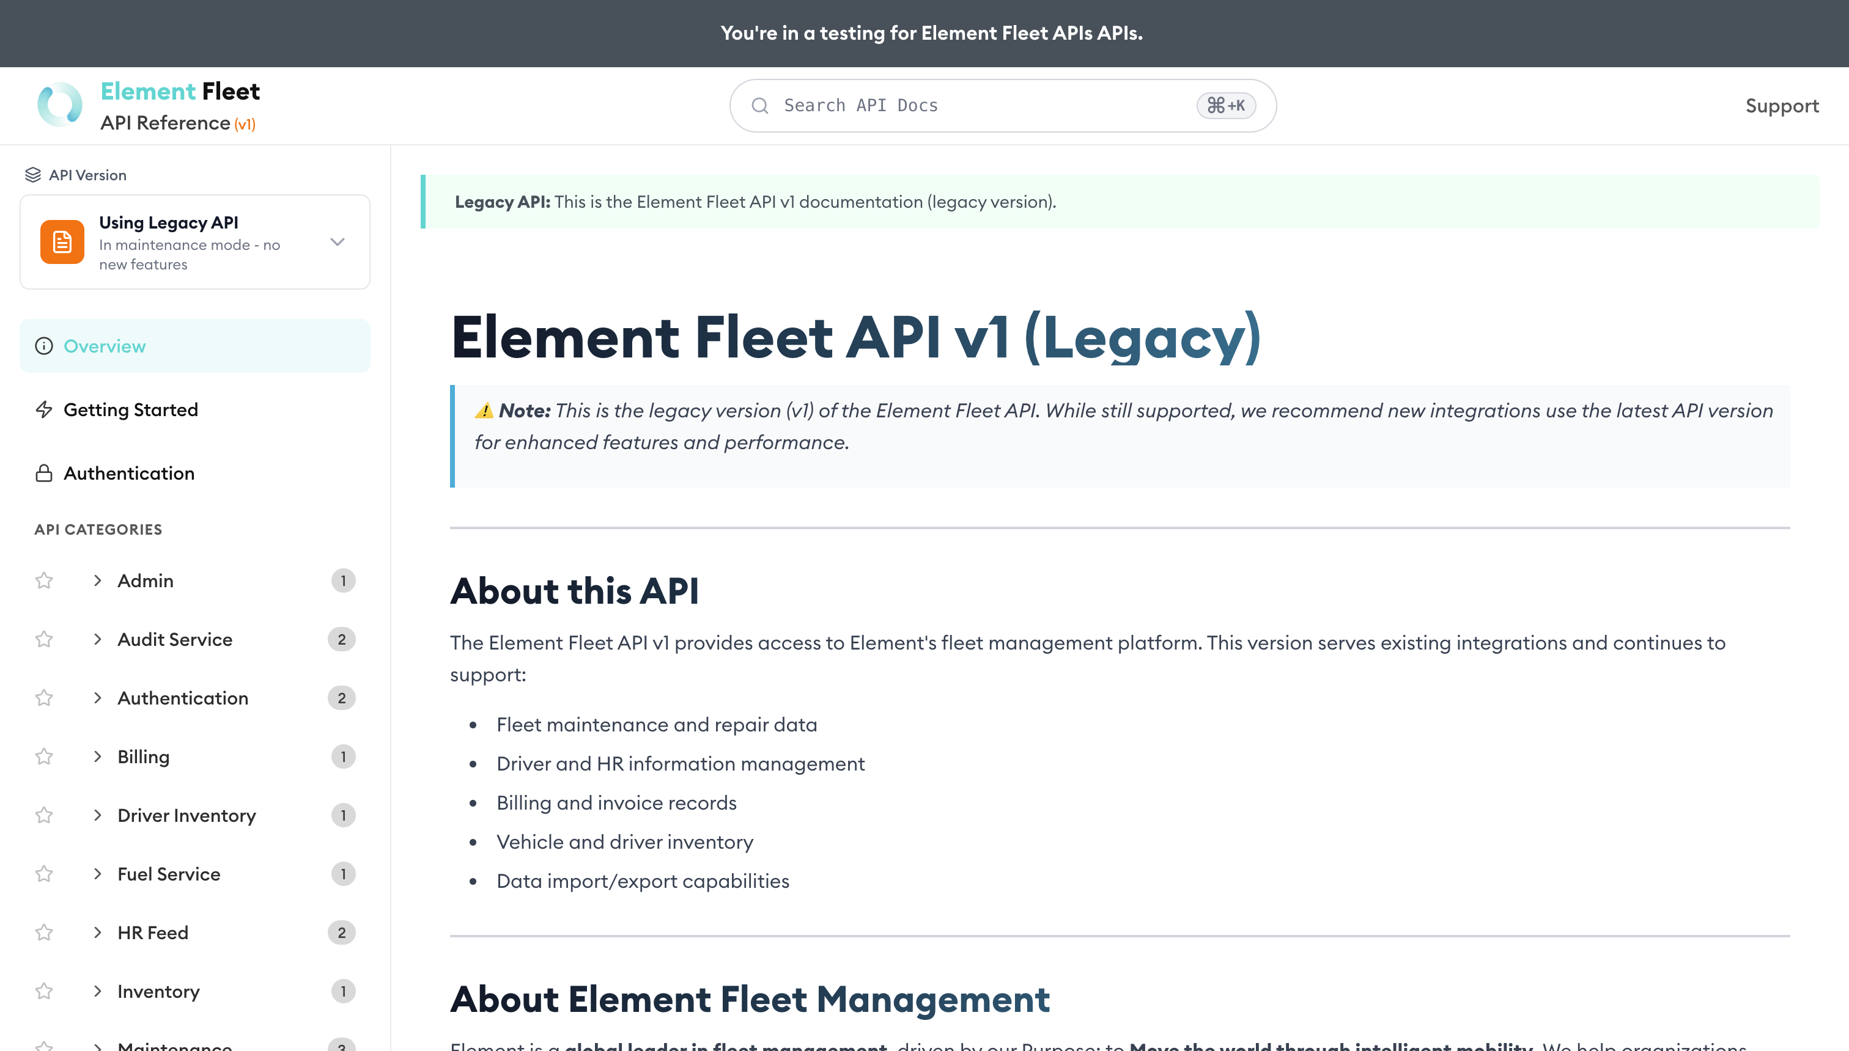Screen dimensions: 1849x1051
Task: Open the Driver Inventory category
Action: tap(186, 816)
